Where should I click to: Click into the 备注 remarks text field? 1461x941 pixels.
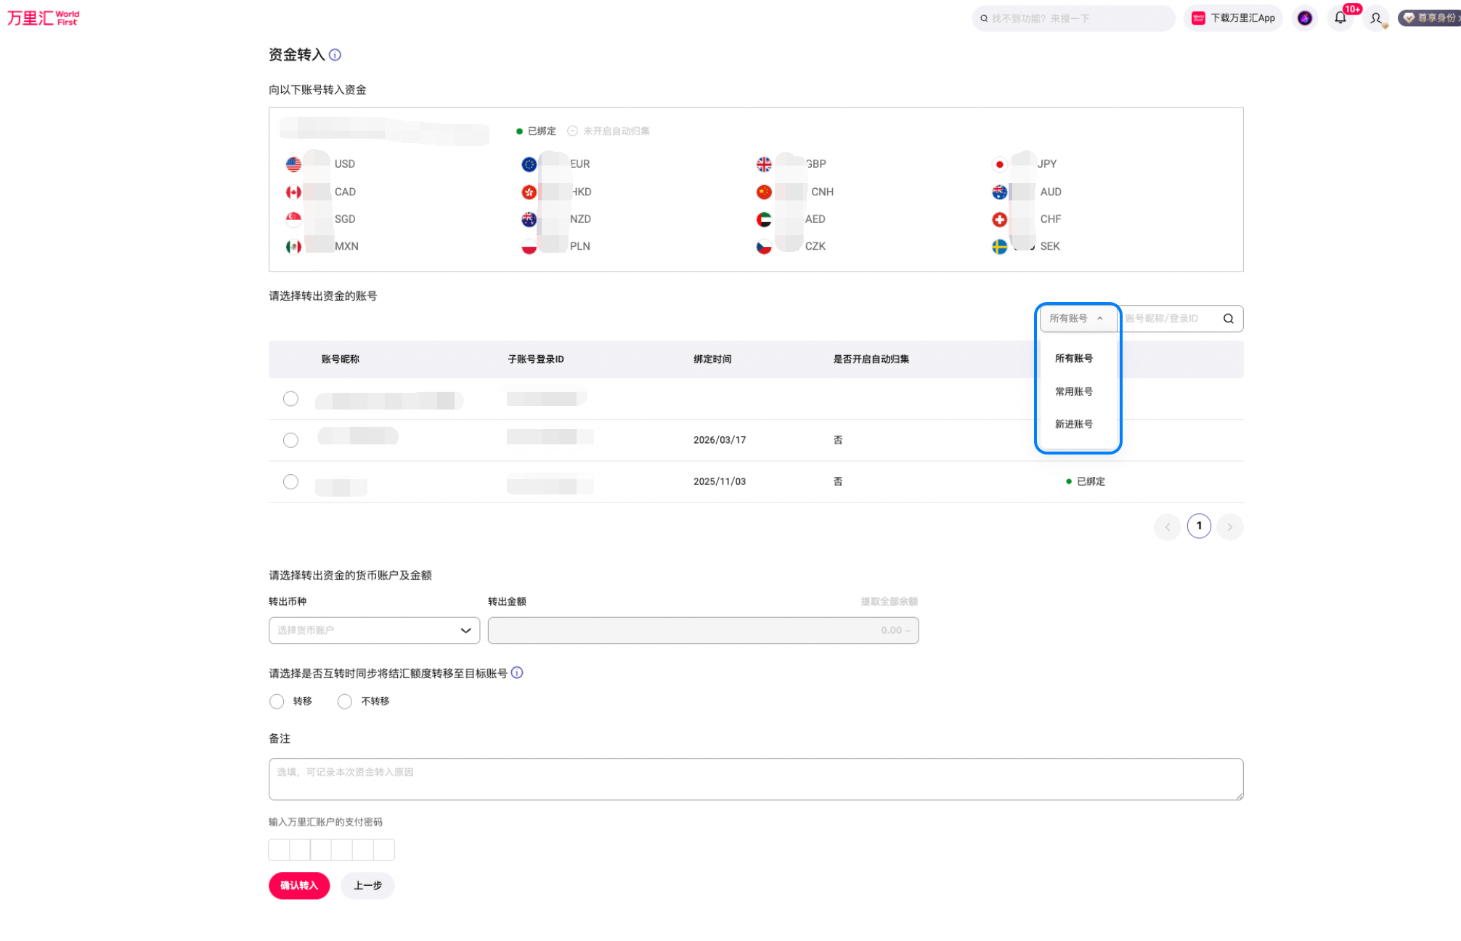tap(756, 780)
